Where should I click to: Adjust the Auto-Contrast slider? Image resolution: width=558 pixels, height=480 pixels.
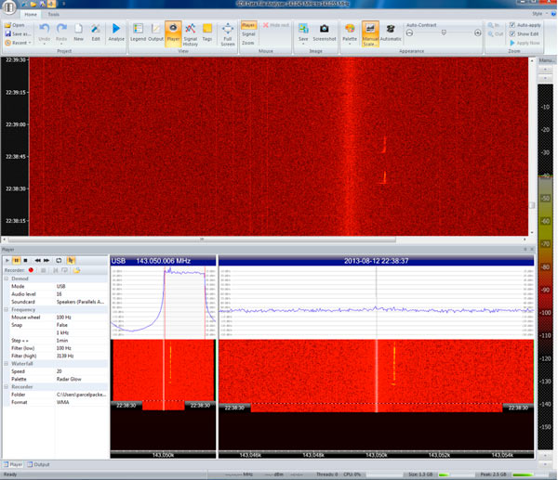(443, 32)
